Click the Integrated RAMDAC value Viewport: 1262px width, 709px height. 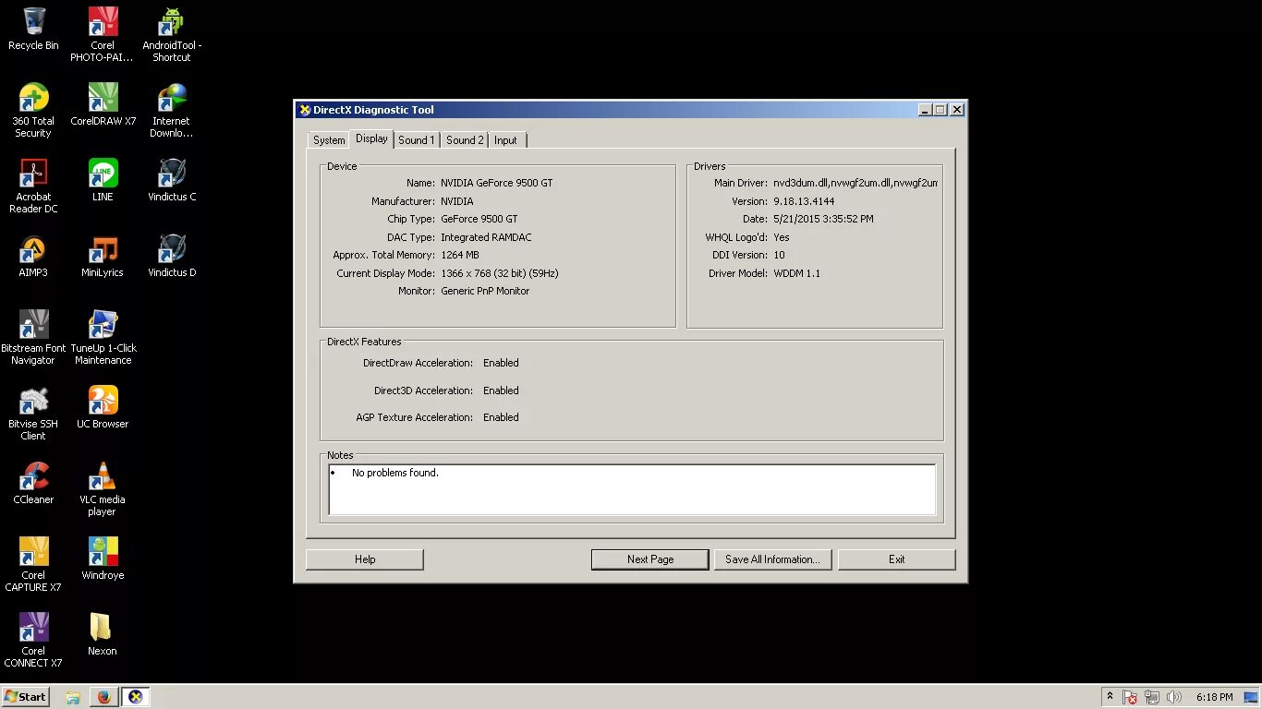click(x=486, y=237)
